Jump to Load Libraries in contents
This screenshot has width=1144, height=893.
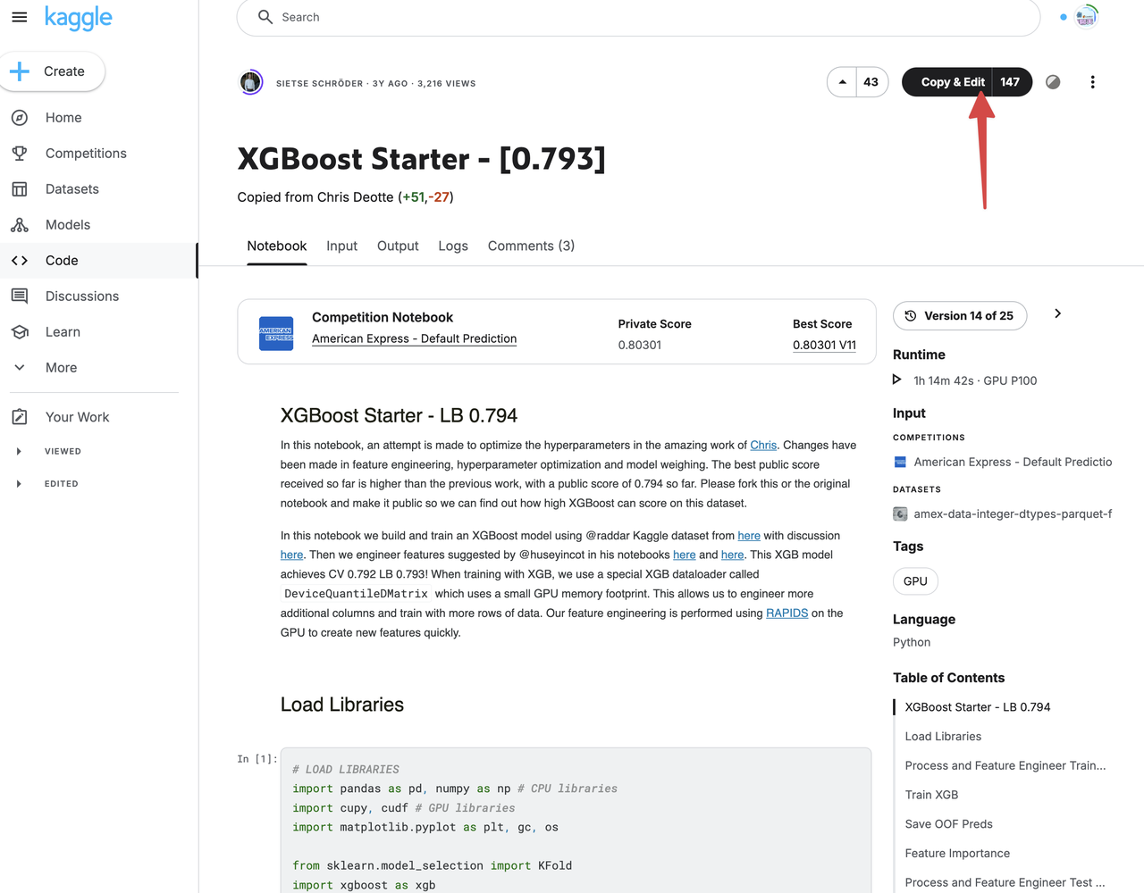pos(943,737)
